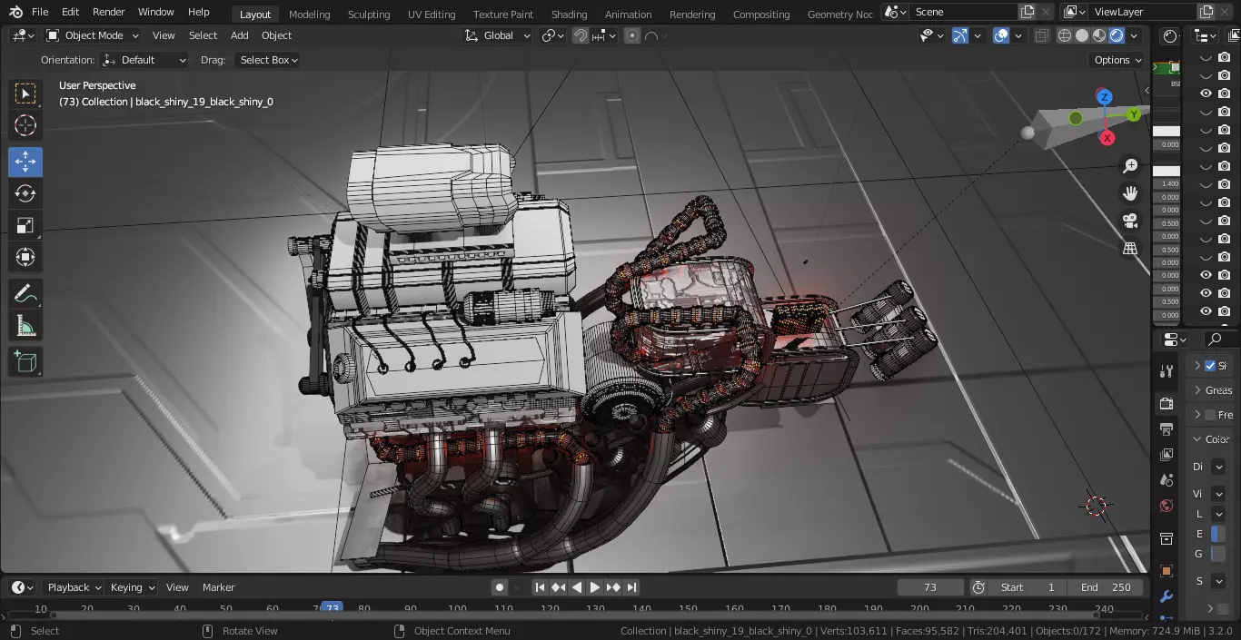
Task: Click the green Y axis on the gizmo
Action: tap(1134, 114)
